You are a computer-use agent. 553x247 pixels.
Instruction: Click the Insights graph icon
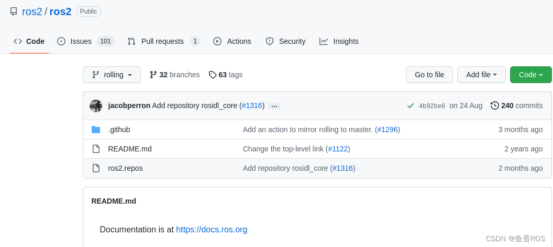(x=324, y=42)
